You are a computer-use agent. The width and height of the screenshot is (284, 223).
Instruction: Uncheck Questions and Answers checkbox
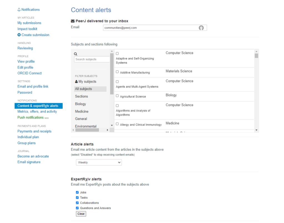[x=77, y=208]
